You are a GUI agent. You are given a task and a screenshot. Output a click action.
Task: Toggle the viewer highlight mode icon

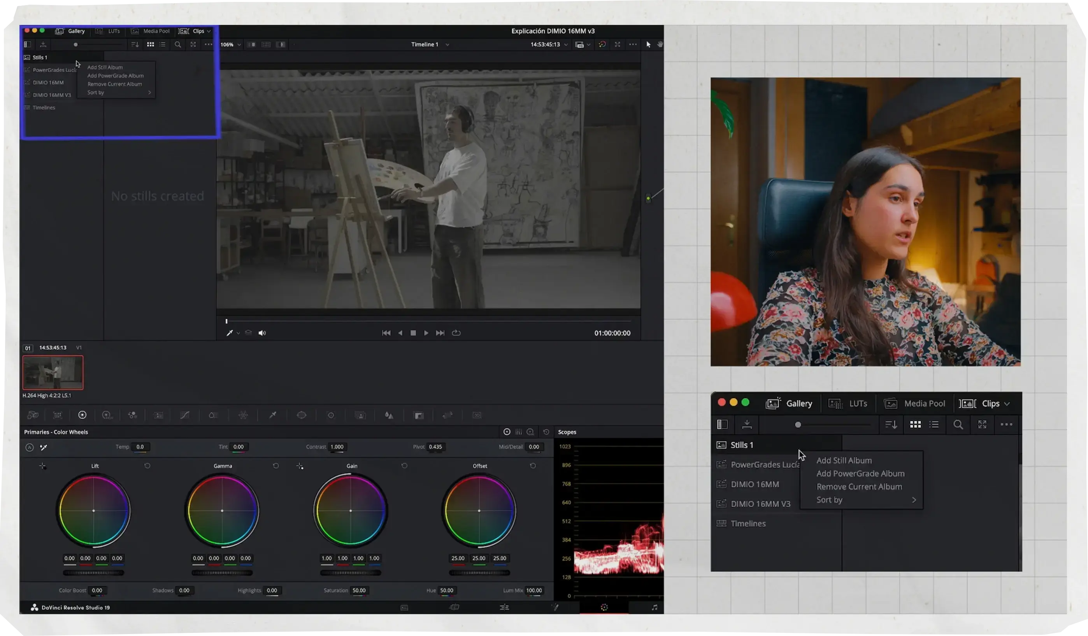click(x=281, y=44)
